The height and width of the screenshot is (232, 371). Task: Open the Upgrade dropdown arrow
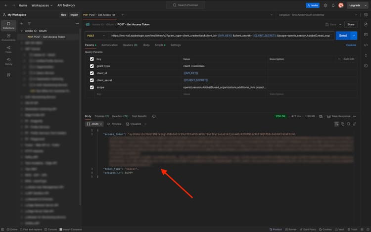click(x=366, y=5)
